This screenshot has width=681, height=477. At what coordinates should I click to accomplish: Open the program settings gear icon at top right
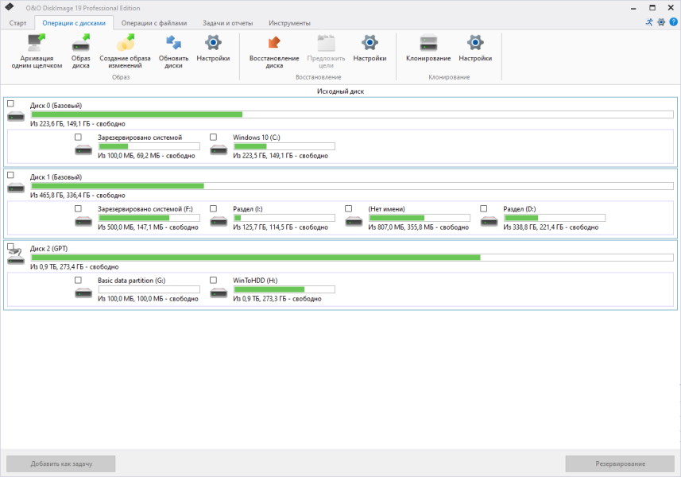[x=661, y=22]
